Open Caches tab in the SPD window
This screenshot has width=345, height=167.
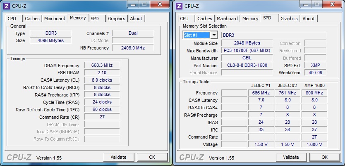pyautogui.click(x=204, y=19)
